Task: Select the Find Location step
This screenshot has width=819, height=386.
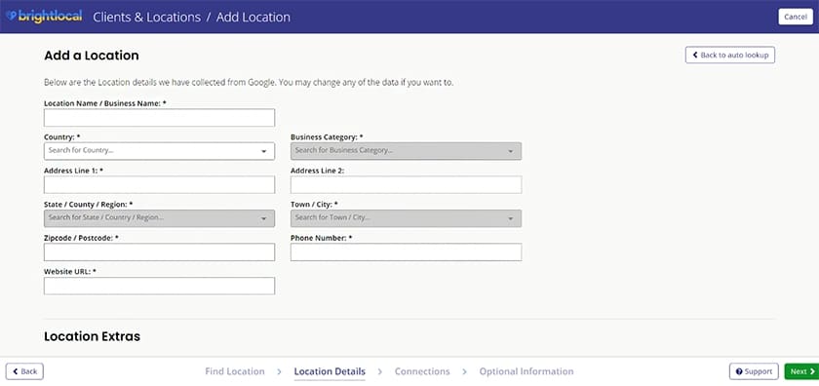Action: pos(235,371)
